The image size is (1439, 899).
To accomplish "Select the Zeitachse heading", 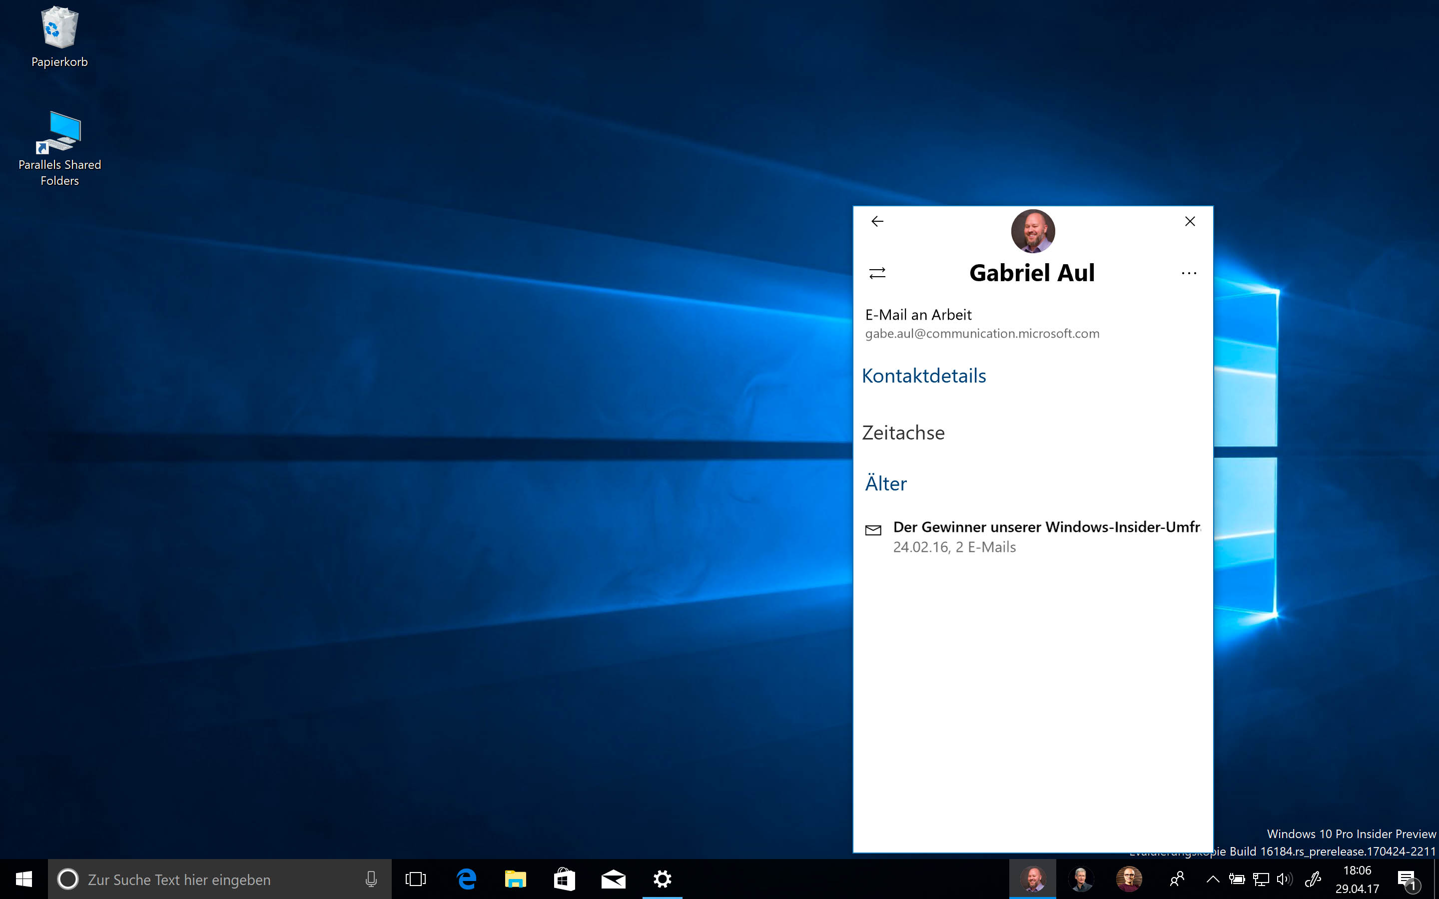I will pos(903,432).
